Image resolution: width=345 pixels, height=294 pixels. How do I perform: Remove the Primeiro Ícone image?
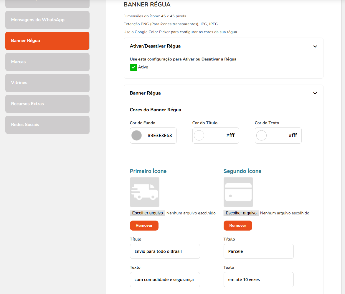pos(144,226)
